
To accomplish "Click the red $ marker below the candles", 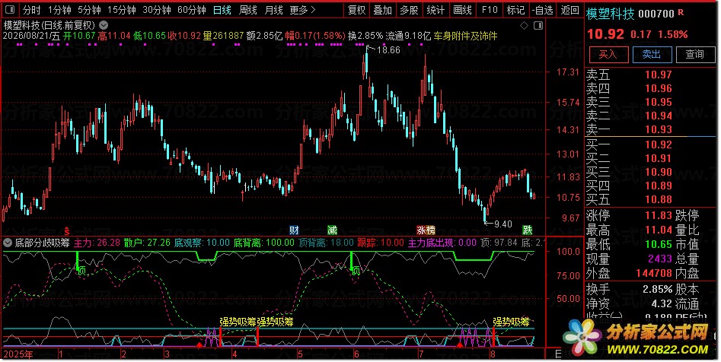I will 67,230.
